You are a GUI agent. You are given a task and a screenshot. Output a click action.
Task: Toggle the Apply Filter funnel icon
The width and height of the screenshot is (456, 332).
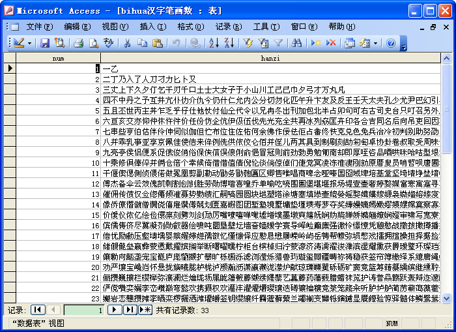coord(278,43)
